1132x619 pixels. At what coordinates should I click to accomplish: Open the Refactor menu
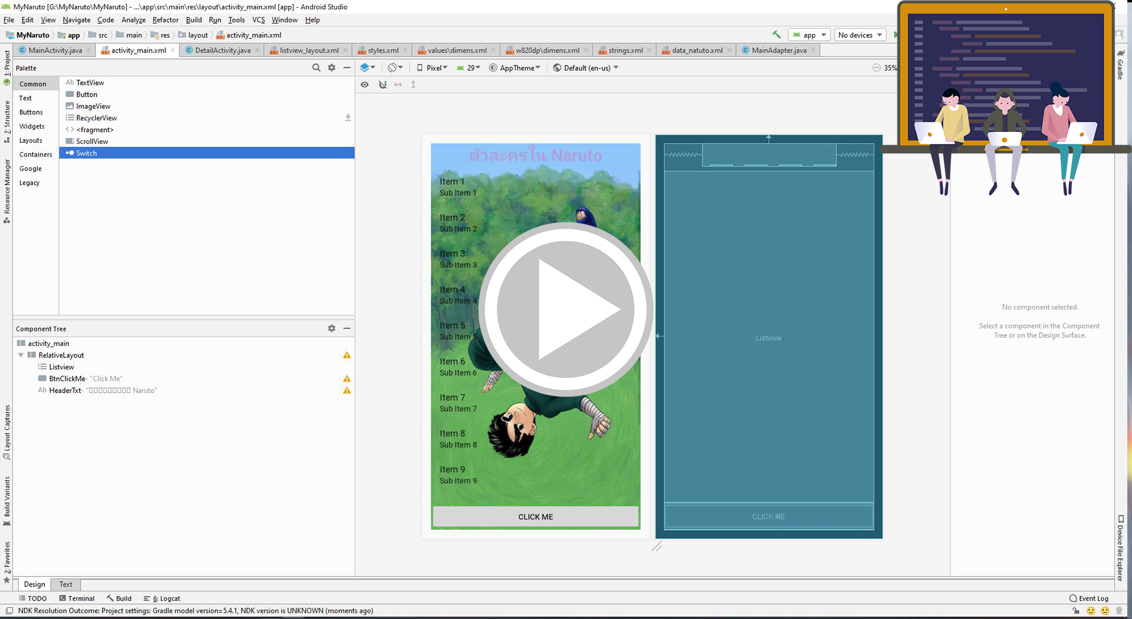coord(165,19)
